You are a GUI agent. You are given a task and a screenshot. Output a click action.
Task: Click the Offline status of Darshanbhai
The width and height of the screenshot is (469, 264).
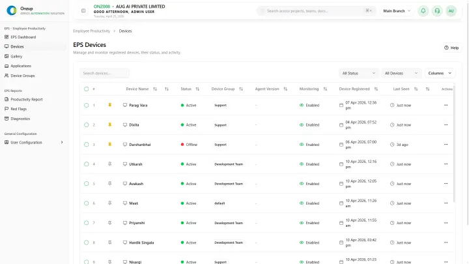189,145
